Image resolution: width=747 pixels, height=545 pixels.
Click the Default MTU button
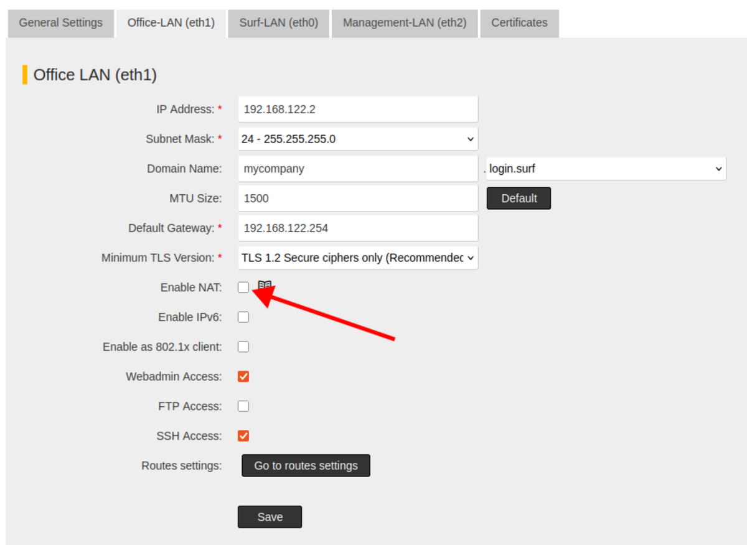point(519,198)
